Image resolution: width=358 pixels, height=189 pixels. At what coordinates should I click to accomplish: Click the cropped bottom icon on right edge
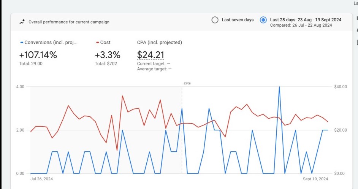point(357,42)
